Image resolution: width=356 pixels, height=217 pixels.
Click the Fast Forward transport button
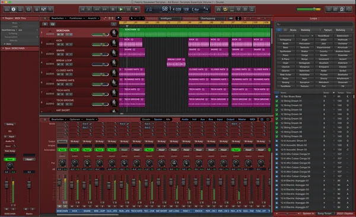click(105, 9)
